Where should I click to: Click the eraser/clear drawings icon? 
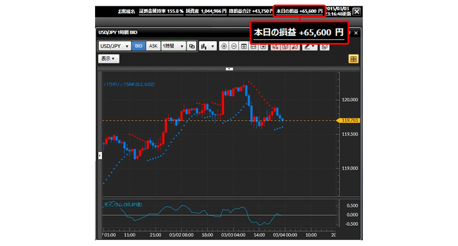pos(325,47)
